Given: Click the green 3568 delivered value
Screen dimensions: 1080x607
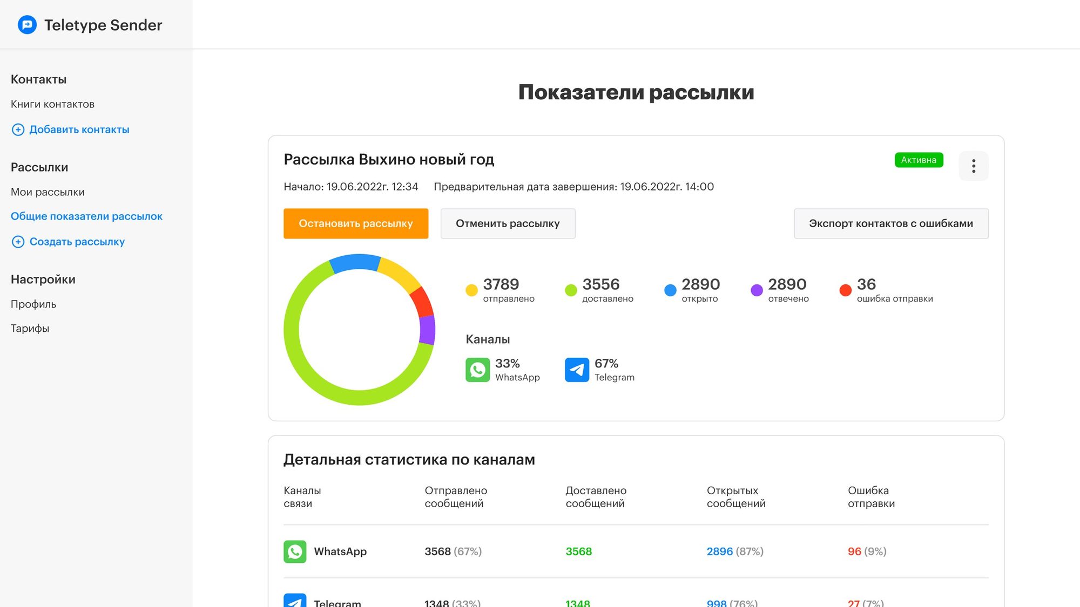Looking at the screenshot, I should (x=579, y=551).
